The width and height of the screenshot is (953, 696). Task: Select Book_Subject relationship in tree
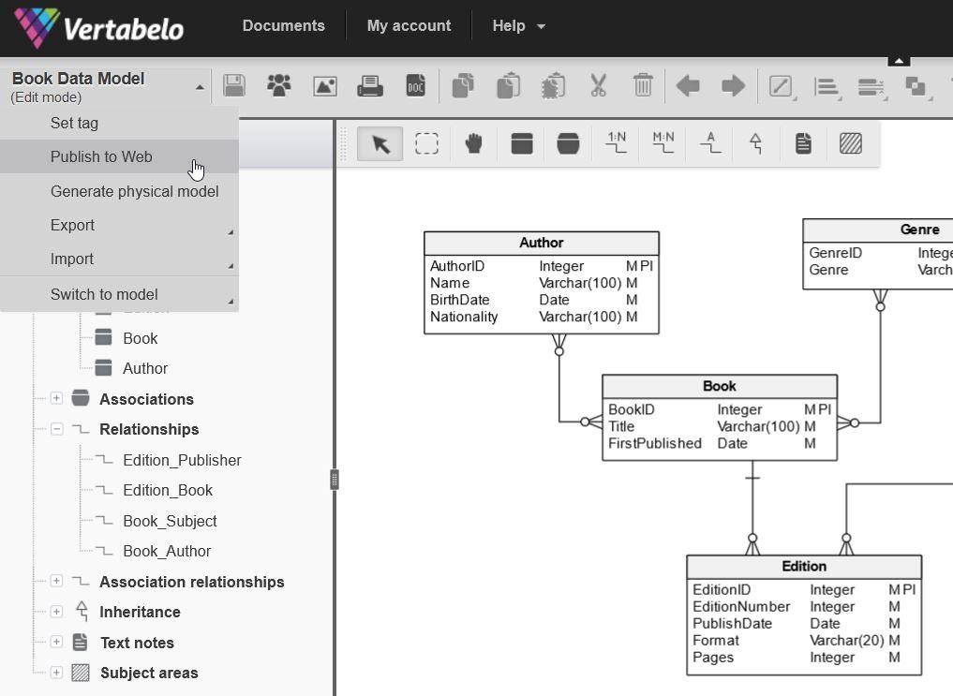click(170, 521)
